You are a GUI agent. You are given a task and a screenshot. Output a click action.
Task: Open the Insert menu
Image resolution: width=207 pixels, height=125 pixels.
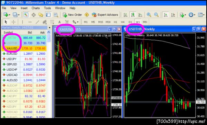[x=24, y=8]
